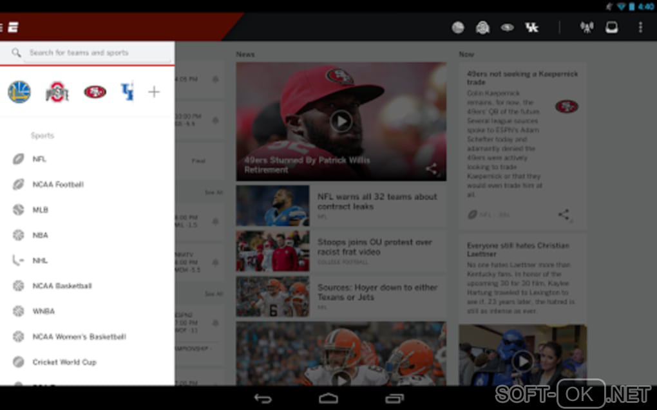Open 49ers not seeking a Kaepernick trade

[522, 78]
